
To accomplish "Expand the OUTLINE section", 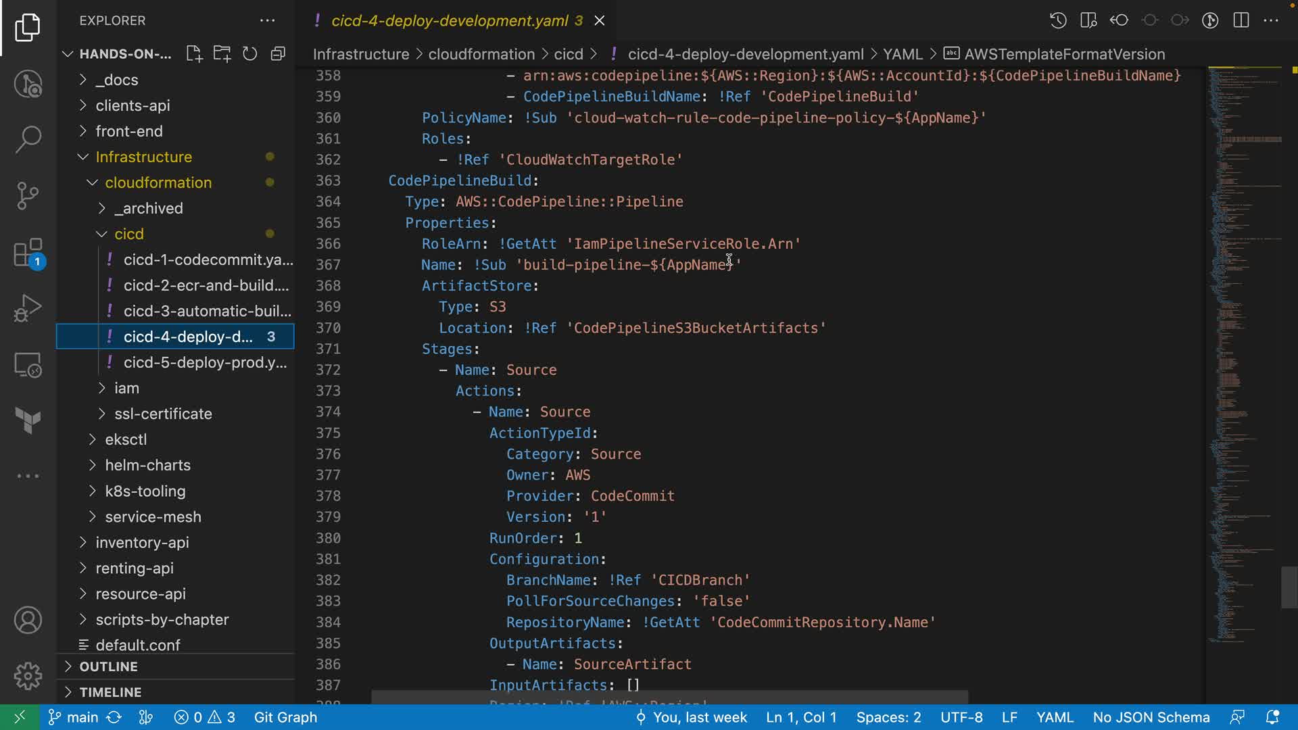I will (x=108, y=666).
